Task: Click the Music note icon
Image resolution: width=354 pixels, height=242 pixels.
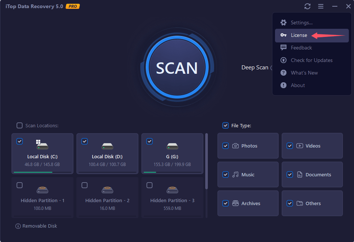Action: pos(236,174)
